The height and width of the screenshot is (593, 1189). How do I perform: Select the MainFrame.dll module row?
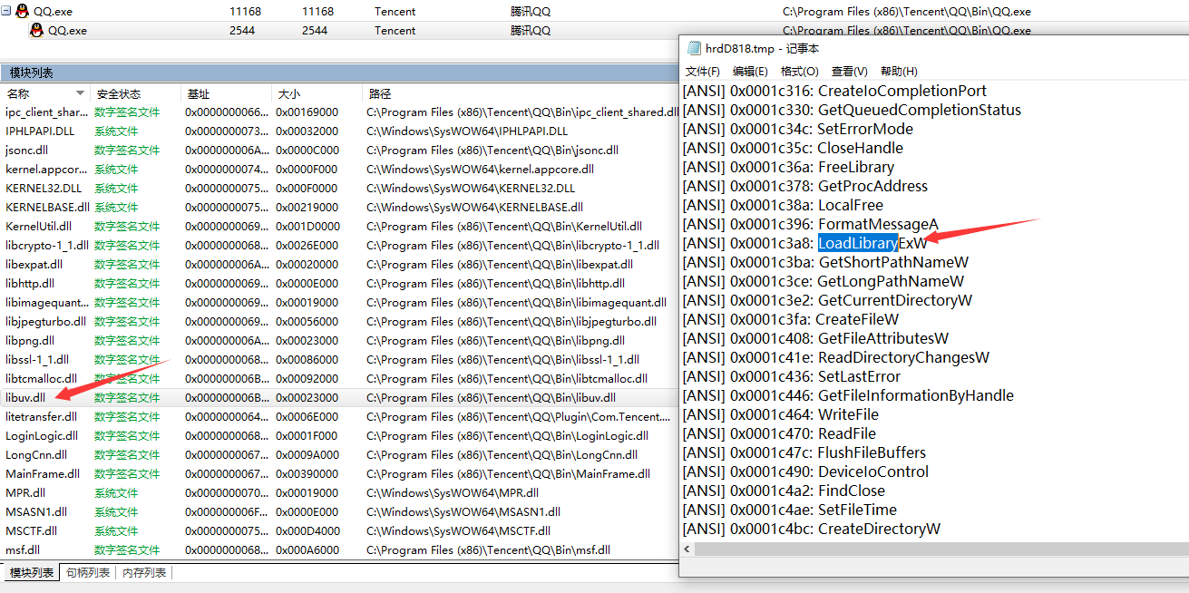[x=339, y=474]
